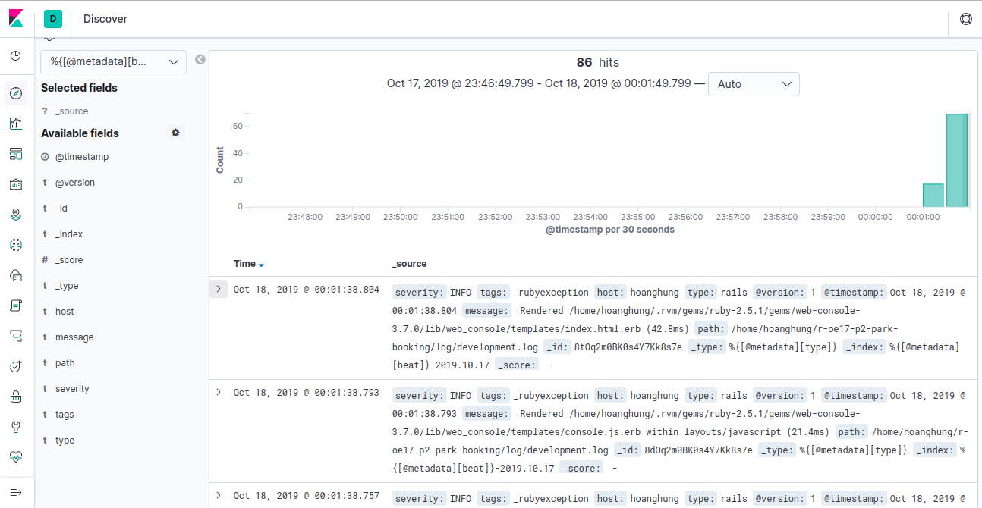Open the Stack Monitoring heartbeat icon

point(16,457)
